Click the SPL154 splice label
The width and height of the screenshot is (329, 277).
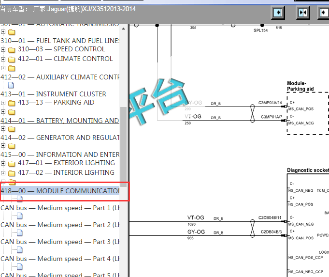[x=260, y=31]
